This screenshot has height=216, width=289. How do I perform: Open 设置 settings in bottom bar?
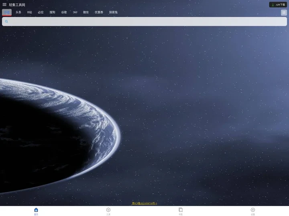click(253, 211)
